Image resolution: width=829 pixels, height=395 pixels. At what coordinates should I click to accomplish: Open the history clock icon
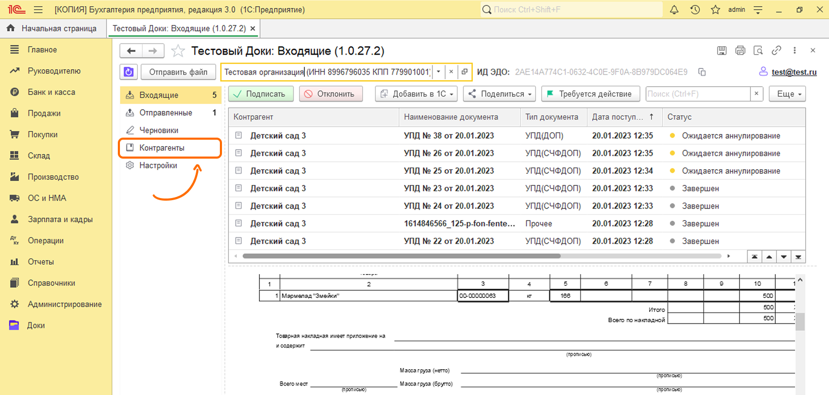coord(695,9)
